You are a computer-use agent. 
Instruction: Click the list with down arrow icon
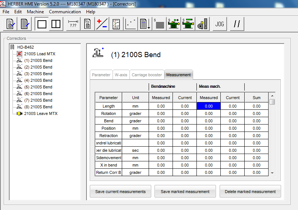(145, 24)
